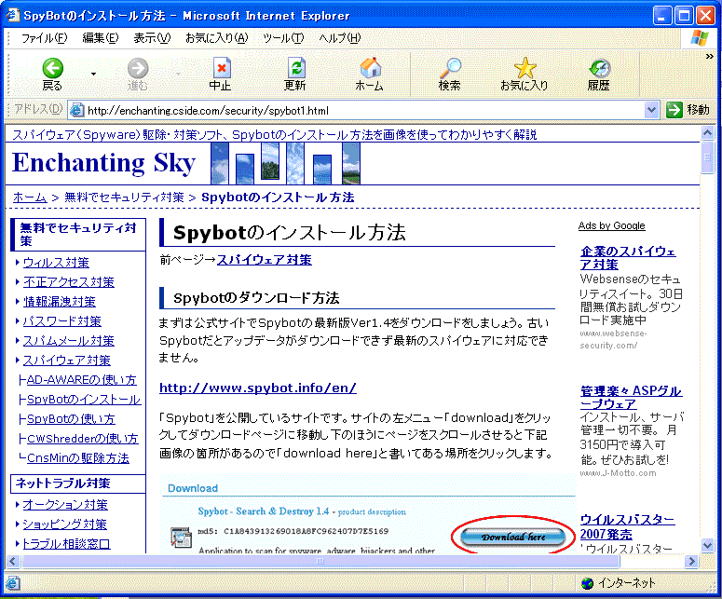This screenshot has height=599, width=722.
Task: Open the ファイル(F) menu
Action: (x=44, y=38)
